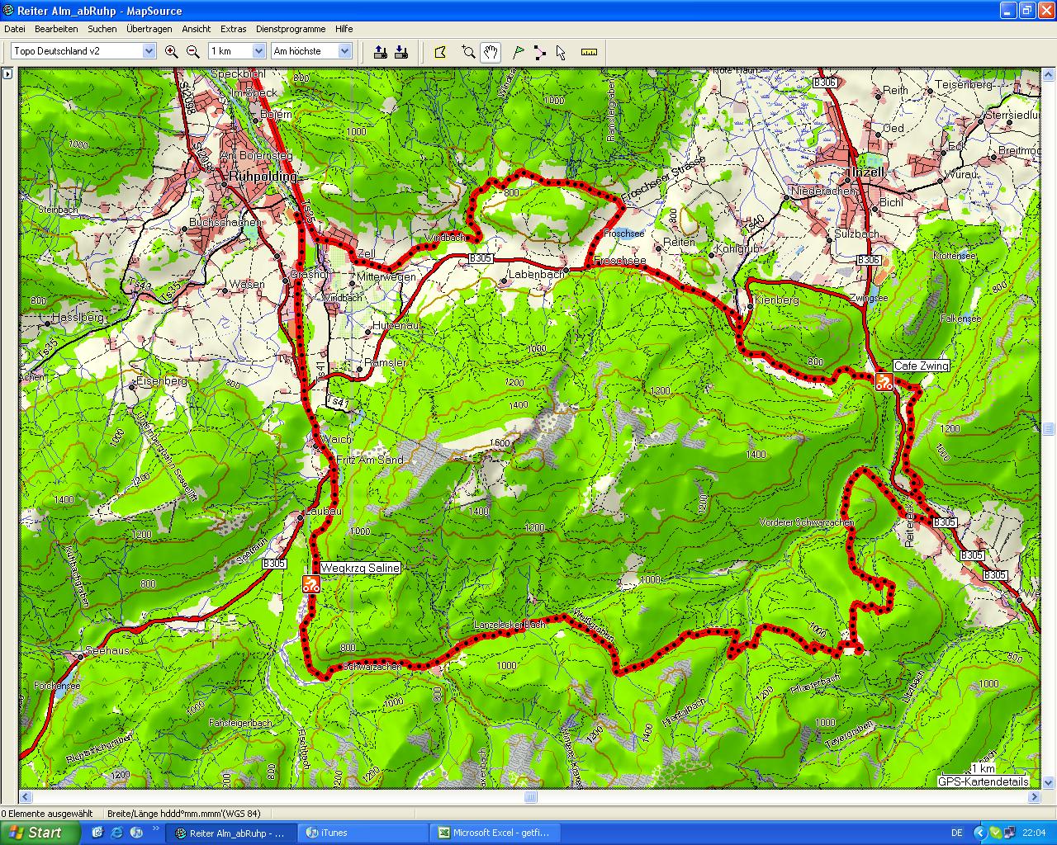The height and width of the screenshot is (845, 1057).
Task: Zoom out using the magnifier minus icon
Action: tap(192, 51)
